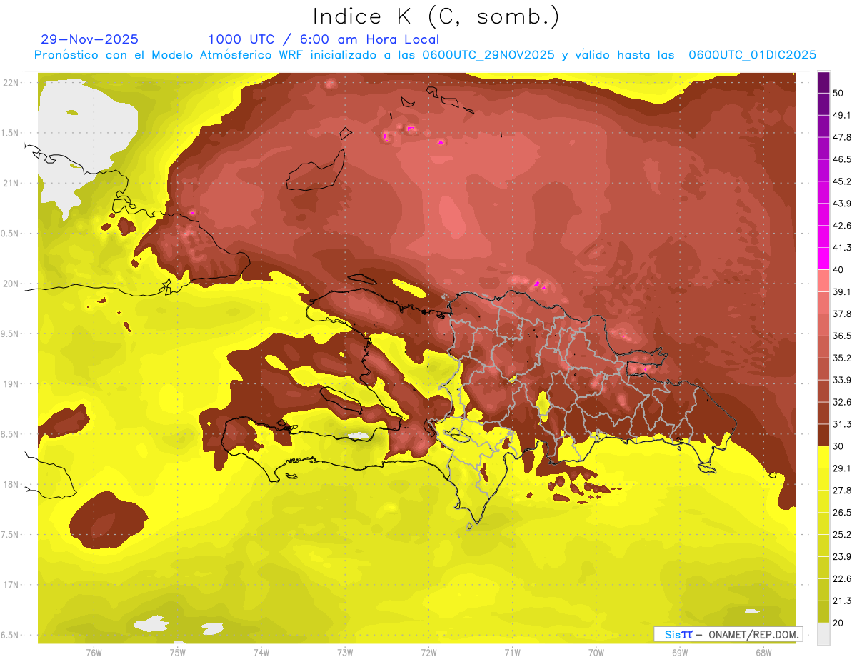Viewport: 857px width, 662px height.
Task: Click longitude axis label "76W"
Action: (x=94, y=653)
